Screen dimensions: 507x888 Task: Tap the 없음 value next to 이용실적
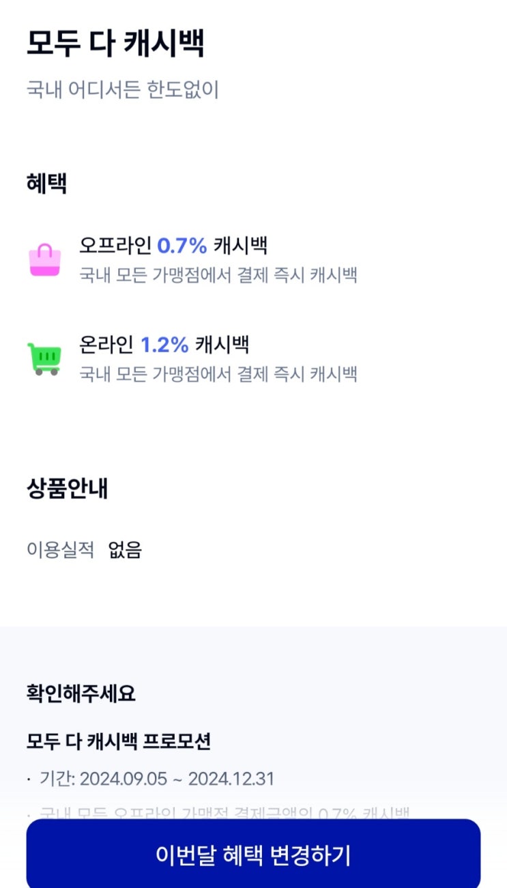tap(125, 549)
